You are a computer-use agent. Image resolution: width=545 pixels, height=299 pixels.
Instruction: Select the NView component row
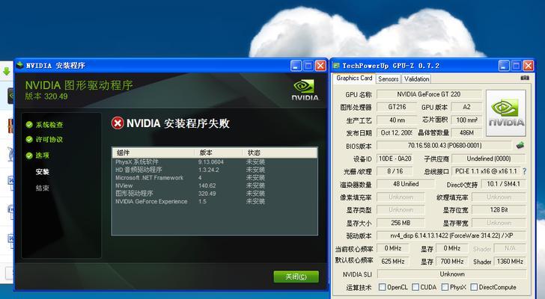coord(214,185)
